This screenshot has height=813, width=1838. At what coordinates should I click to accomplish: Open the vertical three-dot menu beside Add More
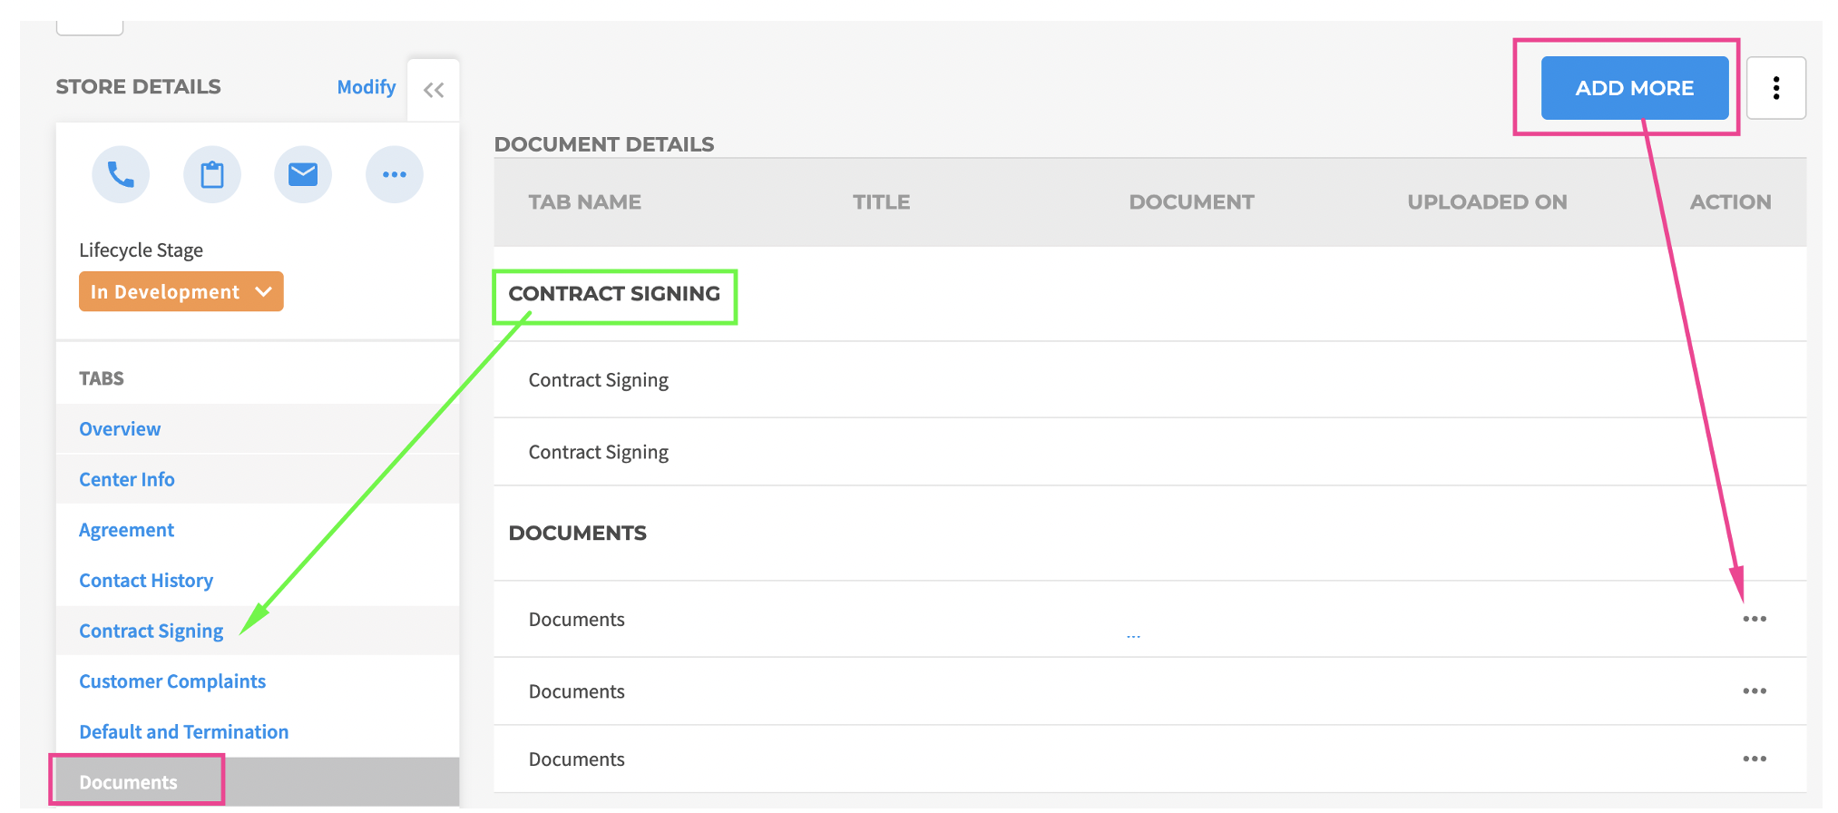click(1775, 88)
